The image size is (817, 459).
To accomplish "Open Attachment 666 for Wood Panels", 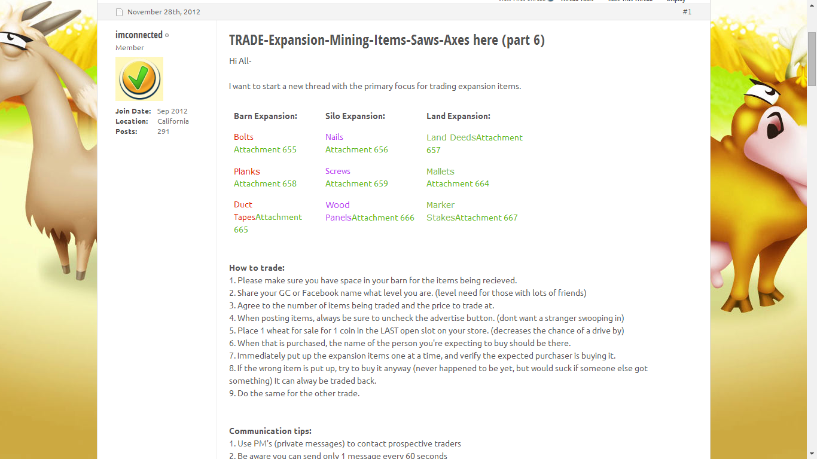I will click(x=383, y=218).
